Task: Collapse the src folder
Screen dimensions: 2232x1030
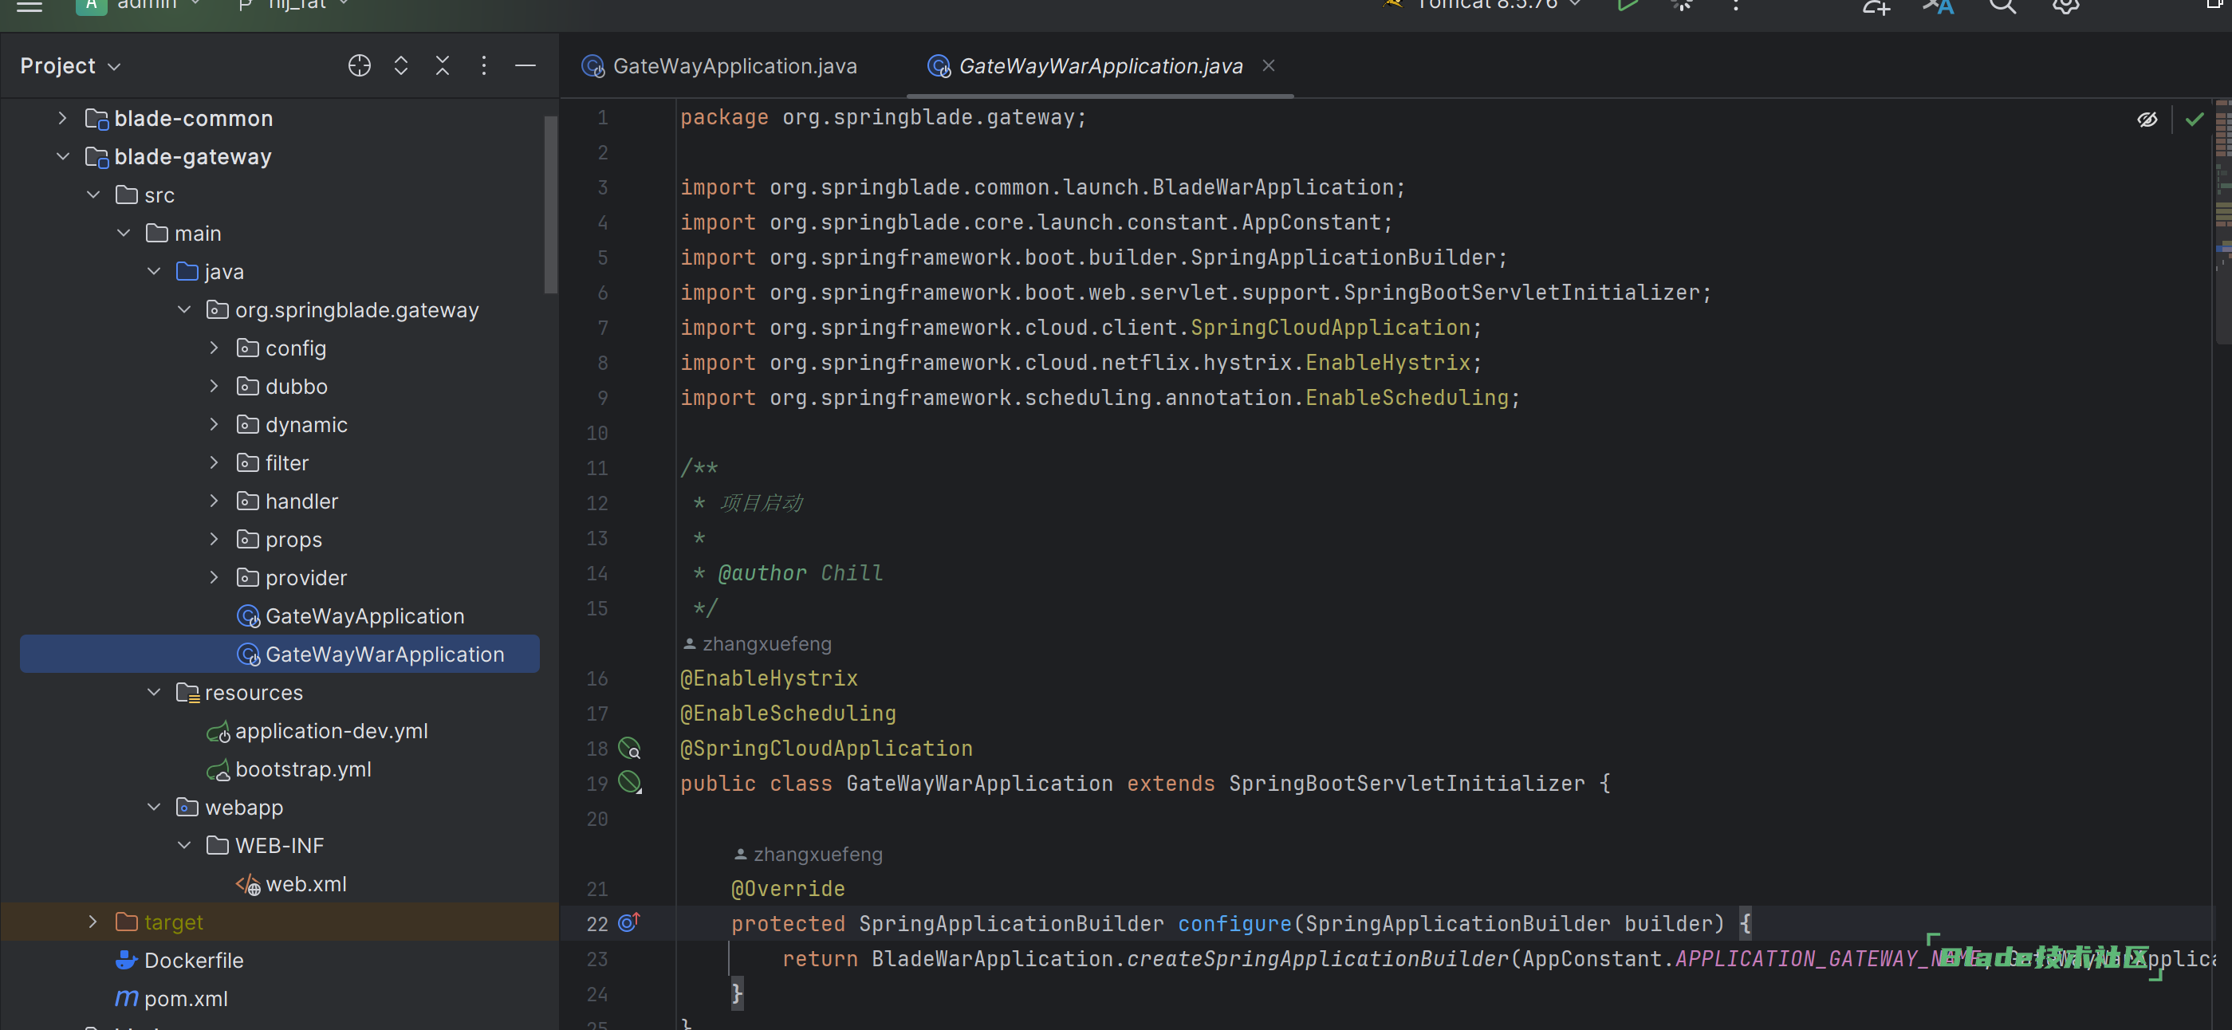Action: (x=93, y=195)
